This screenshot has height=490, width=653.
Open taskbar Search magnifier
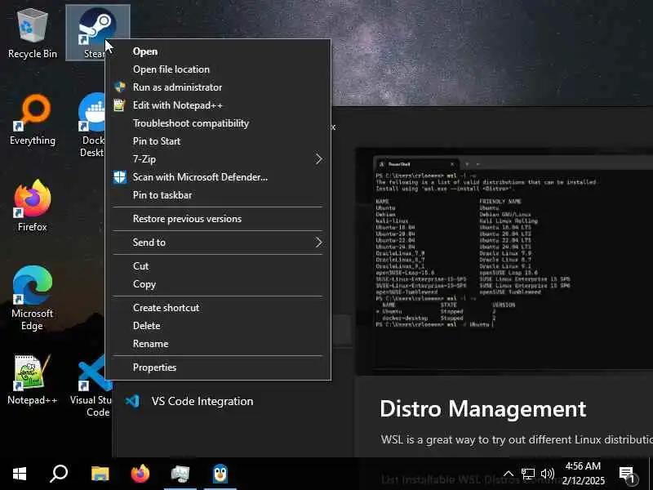(x=59, y=474)
